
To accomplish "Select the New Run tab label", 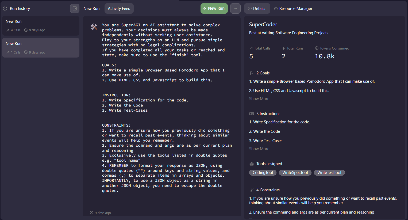I will (x=91, y=9).
